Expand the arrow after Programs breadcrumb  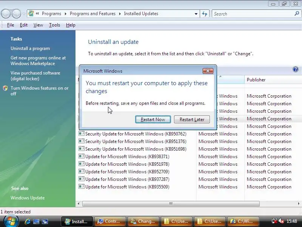pyautogui.click(x=65, y=14)
